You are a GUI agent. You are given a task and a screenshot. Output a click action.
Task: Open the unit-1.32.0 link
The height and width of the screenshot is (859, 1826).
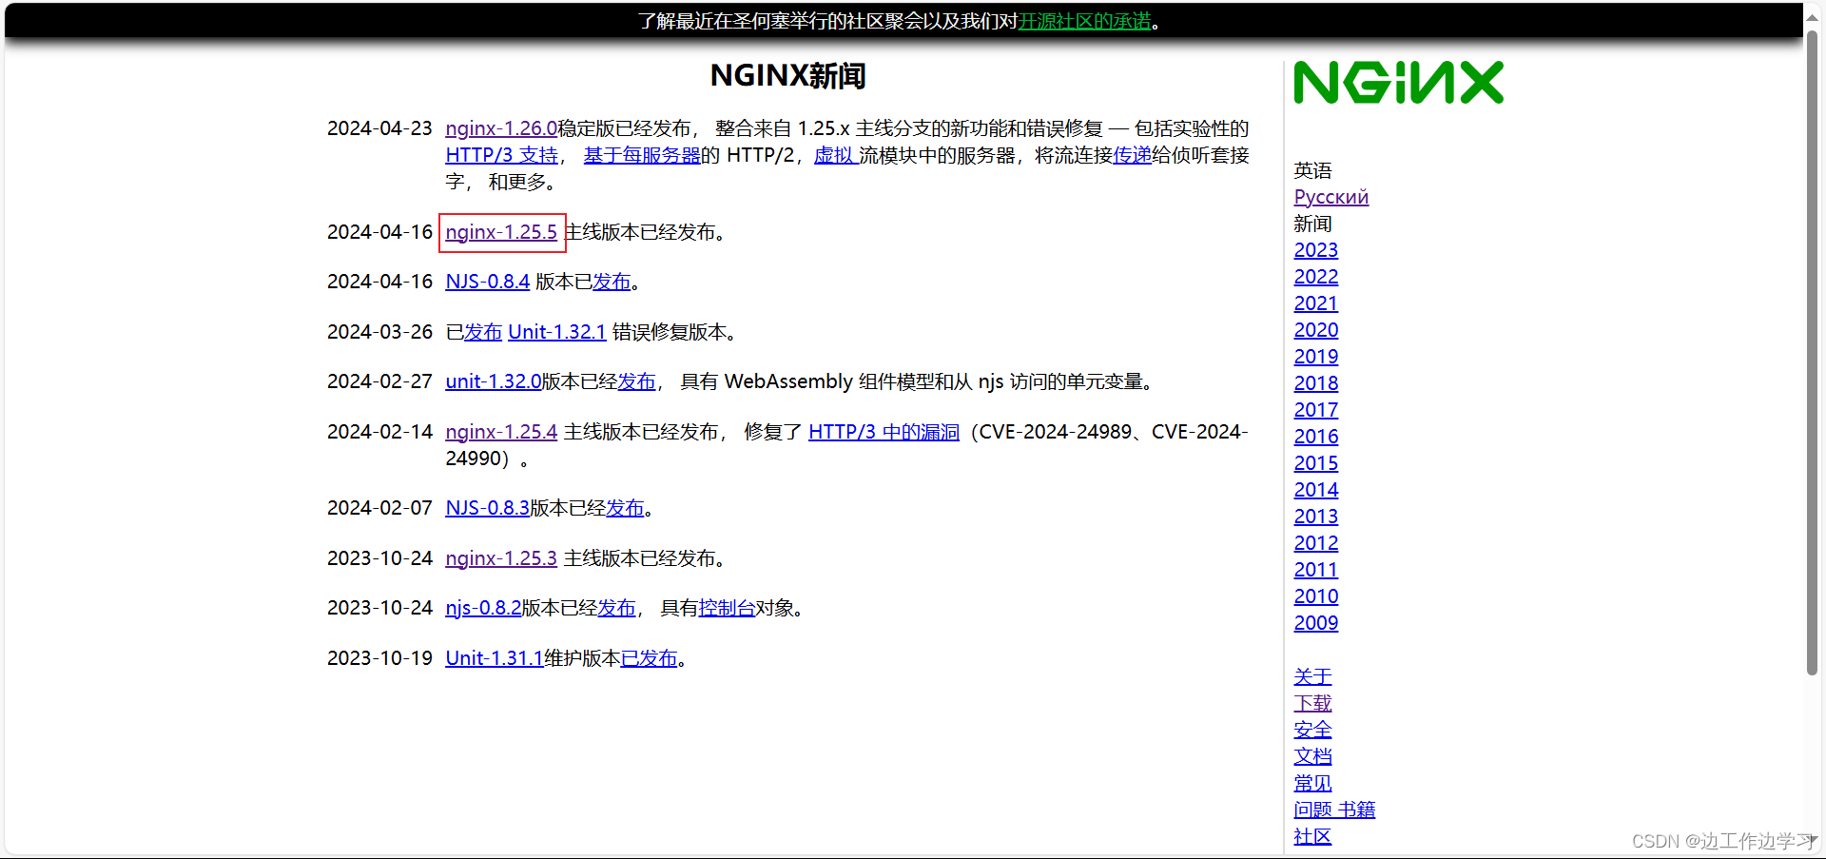point(493,381)
